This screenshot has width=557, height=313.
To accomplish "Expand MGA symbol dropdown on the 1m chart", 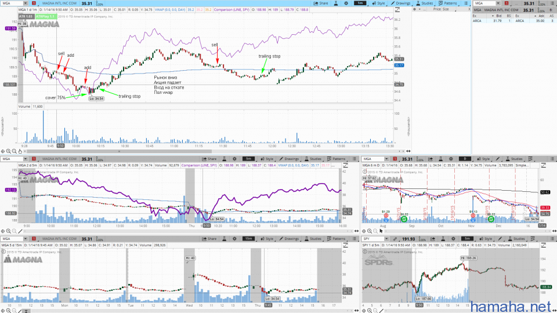I will 25,3.
